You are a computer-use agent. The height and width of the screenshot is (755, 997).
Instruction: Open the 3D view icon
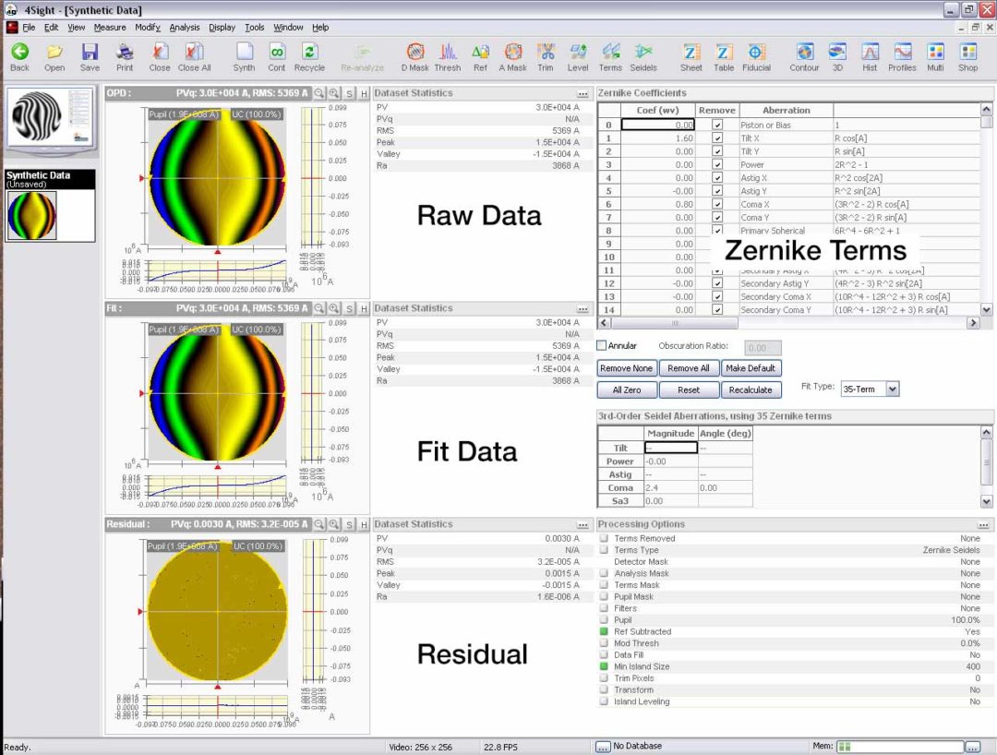coord(836,55)
